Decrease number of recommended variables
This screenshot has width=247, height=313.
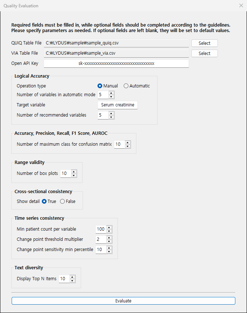pyautogui.click(x=111, y=117)
